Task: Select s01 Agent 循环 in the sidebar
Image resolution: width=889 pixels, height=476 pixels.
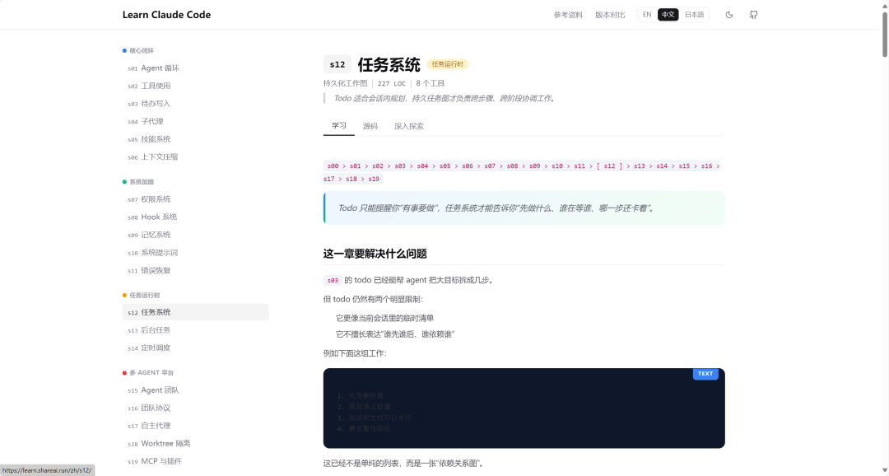Action: 153,68
